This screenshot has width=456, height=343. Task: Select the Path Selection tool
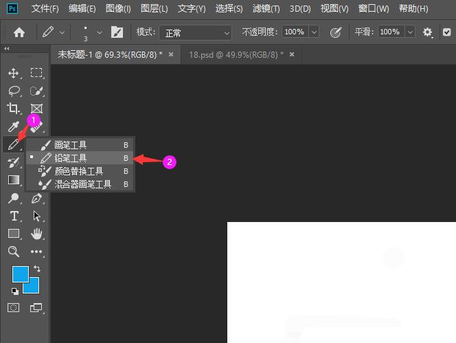(x=36, y=216)
